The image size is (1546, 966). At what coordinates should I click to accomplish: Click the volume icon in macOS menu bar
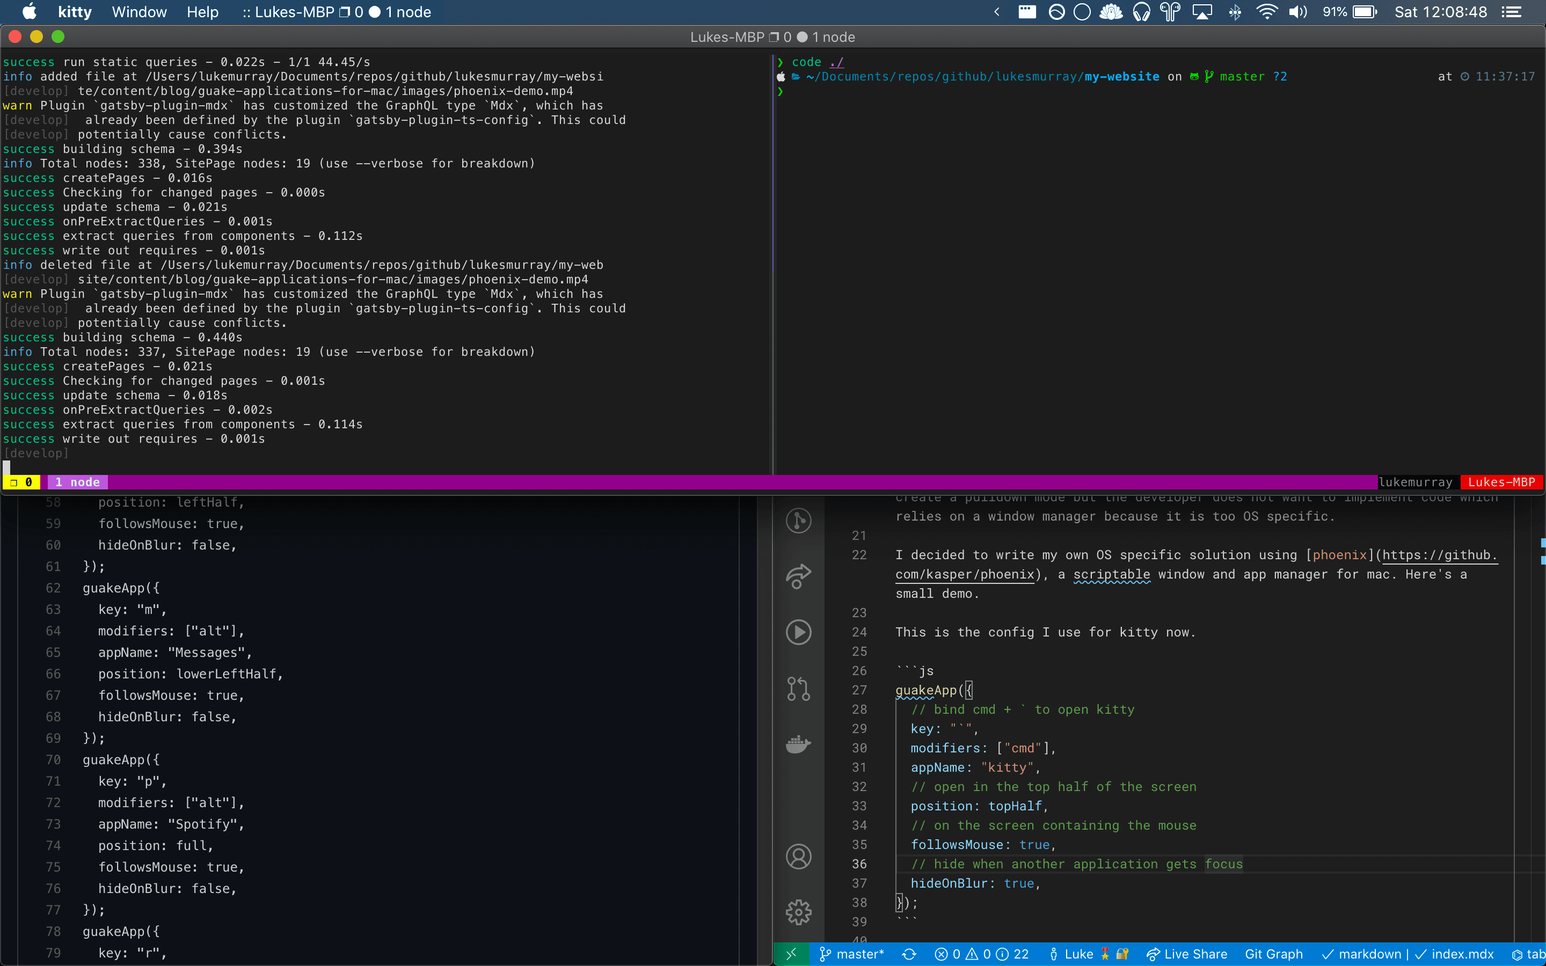1297,12
